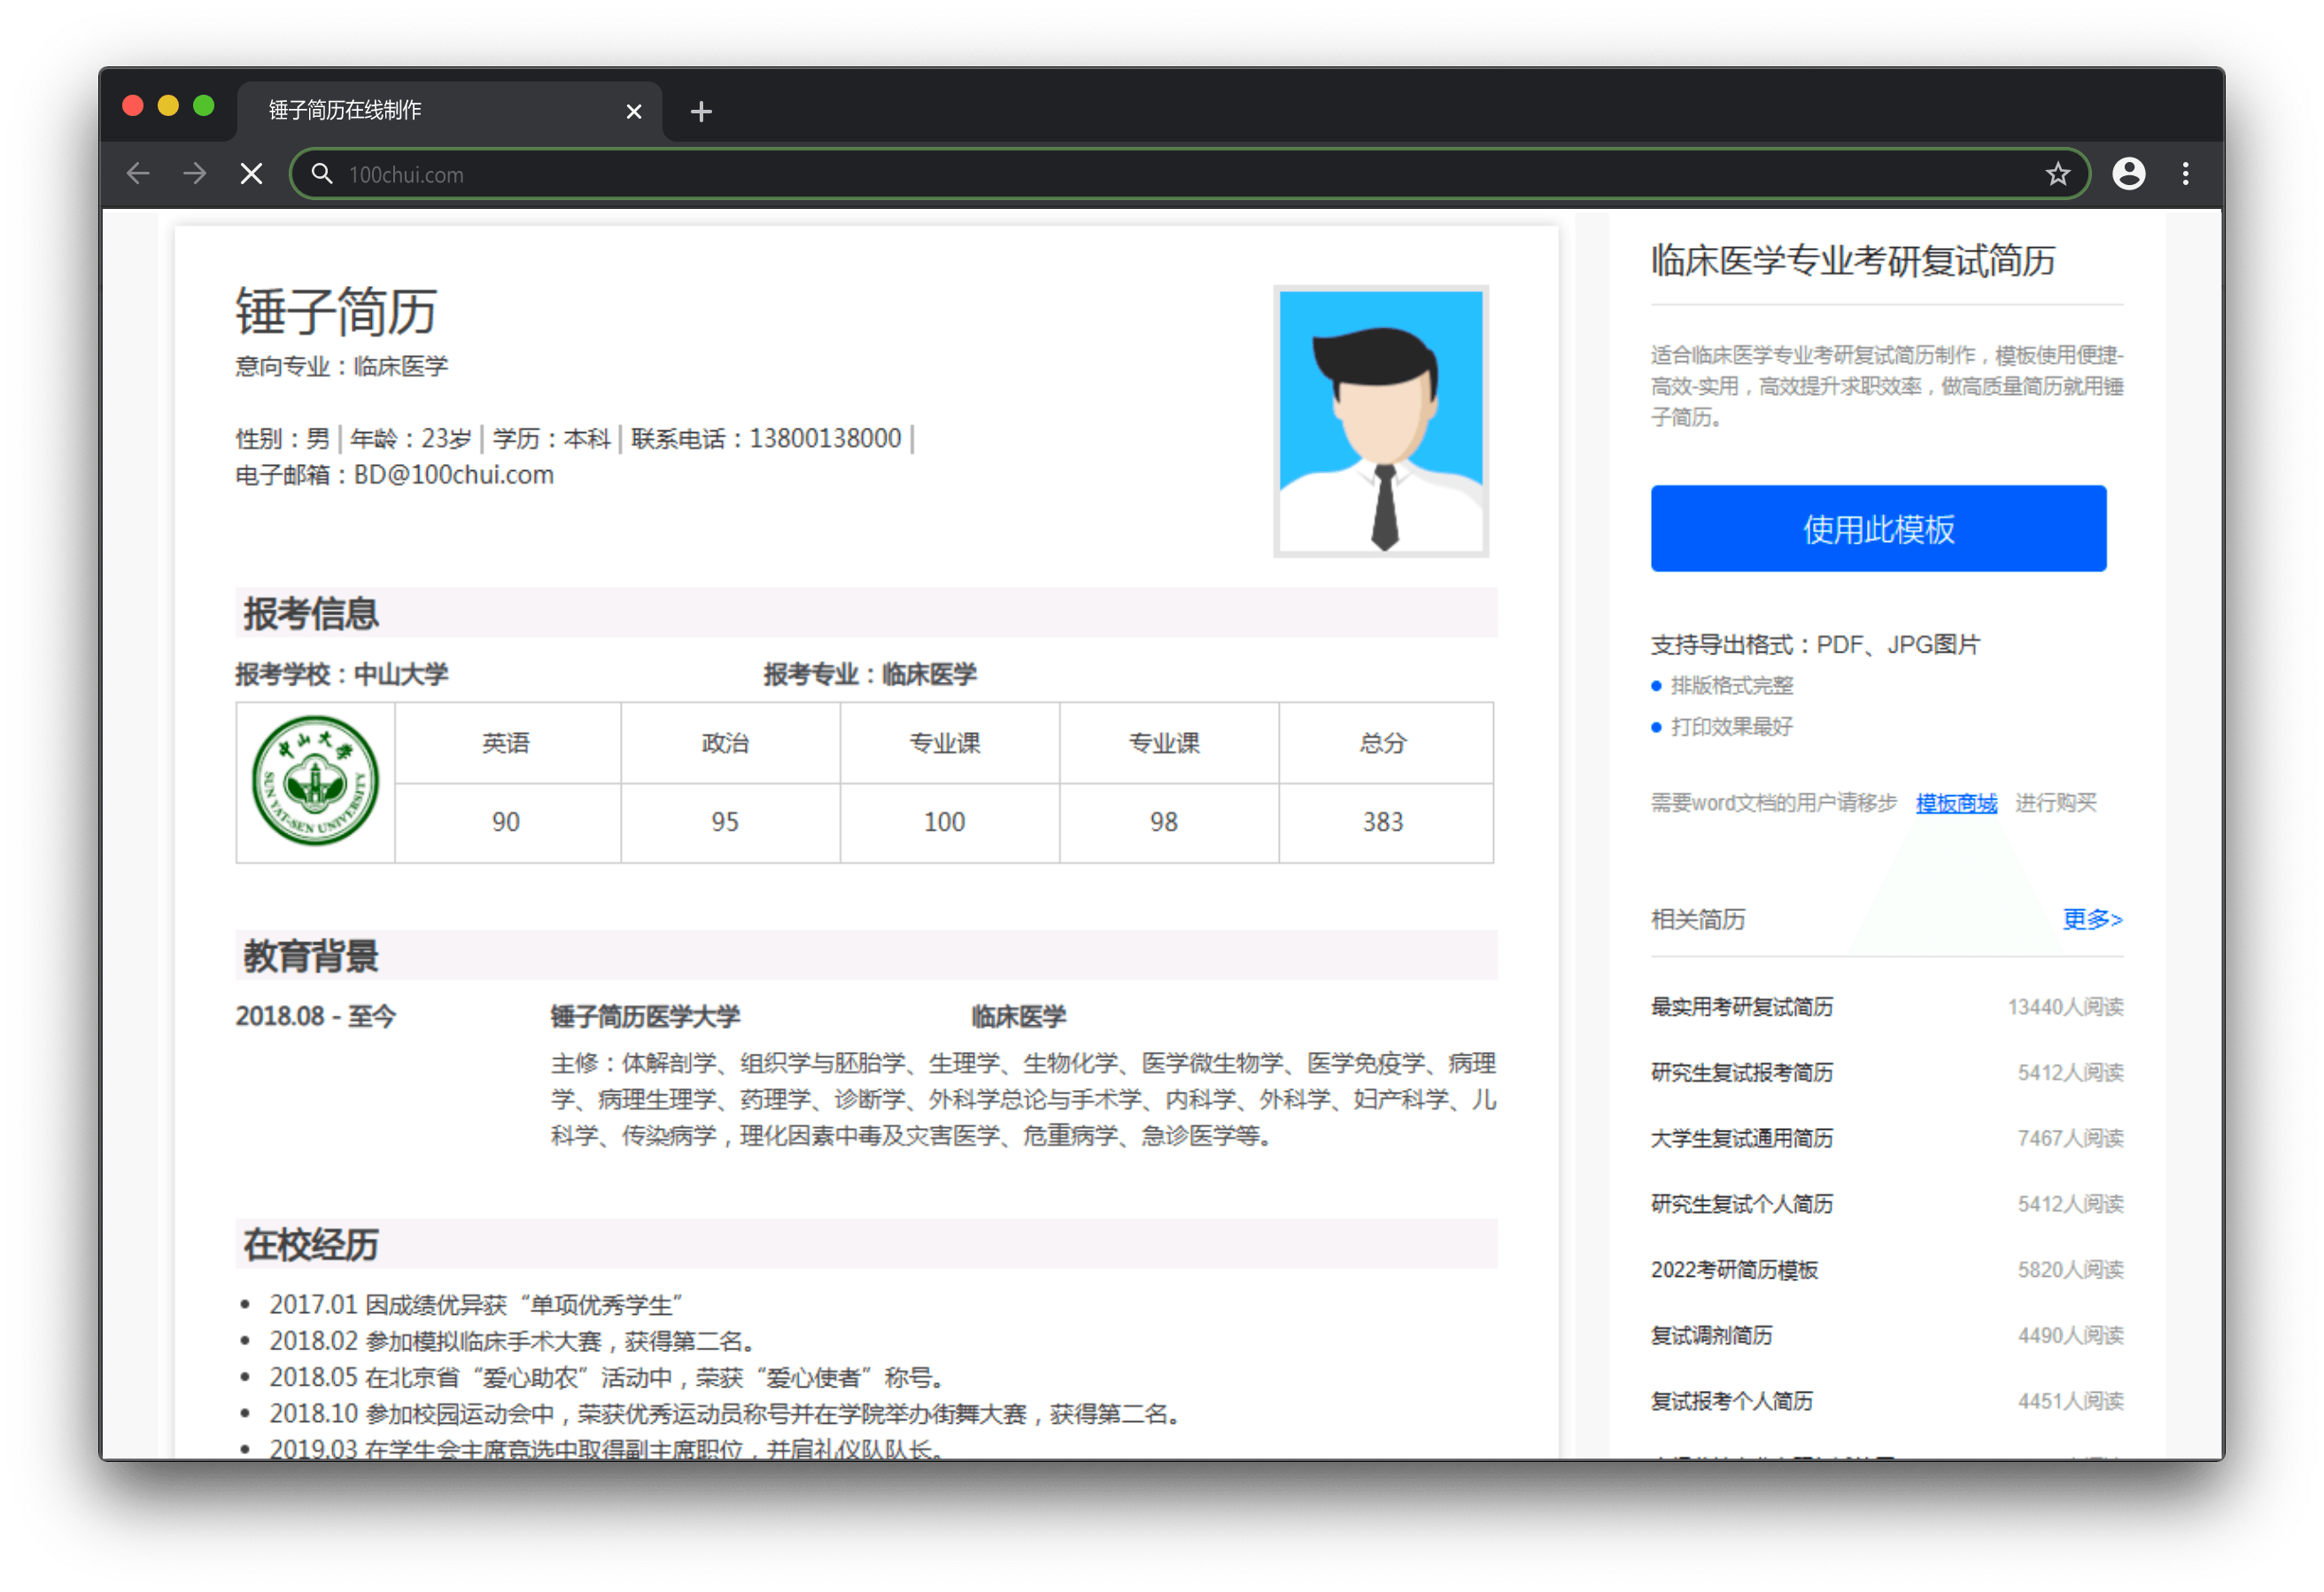Click the 临床医学专业考研复试简历 sidebar title
Image resolution: width=2324 pixels, height=1592 pixels.
click(x=1852, y=260)
